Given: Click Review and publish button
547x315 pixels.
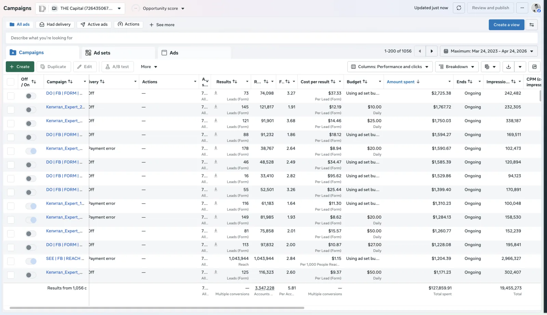Looking at the screenshot, I should [x=490, y=8].
